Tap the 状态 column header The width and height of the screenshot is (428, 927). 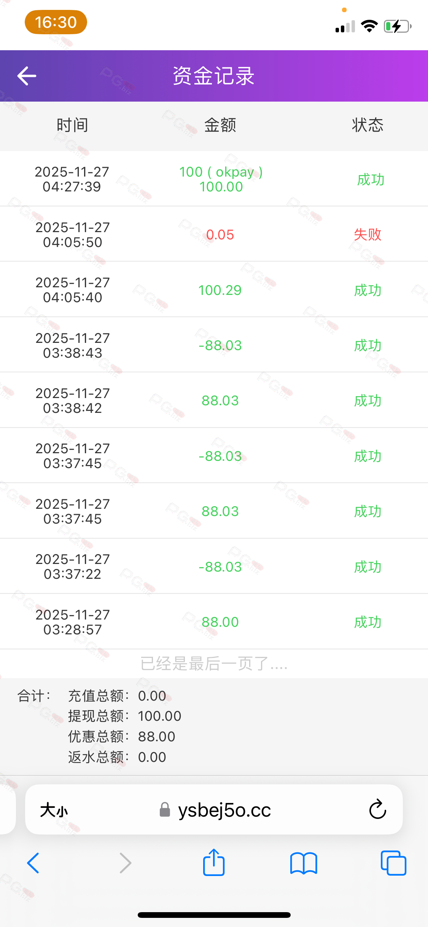(x=368, y=125)
